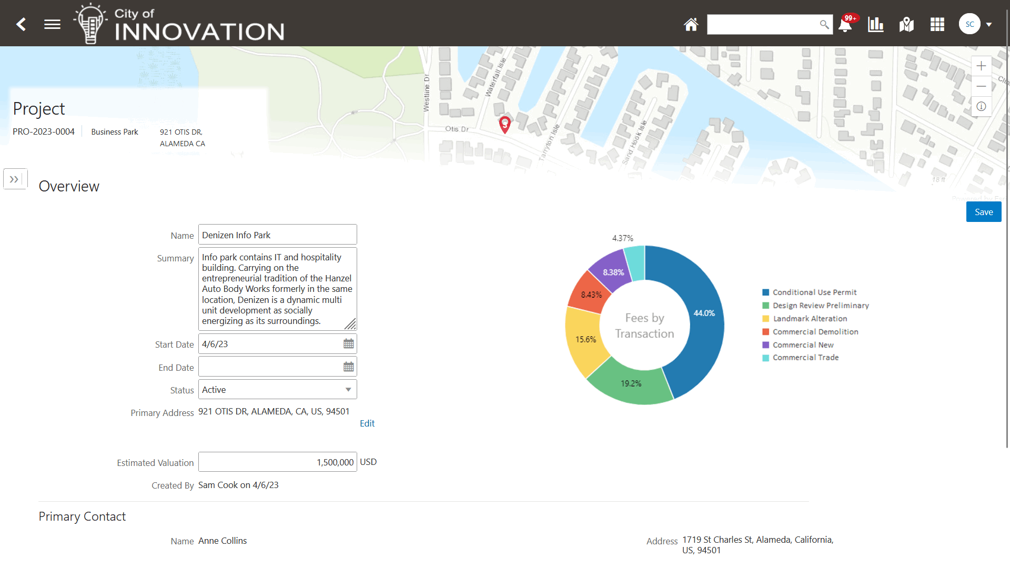Open the map explorer icon
The width and height of the screenshot is (1010, 568).
click(906, 24)
